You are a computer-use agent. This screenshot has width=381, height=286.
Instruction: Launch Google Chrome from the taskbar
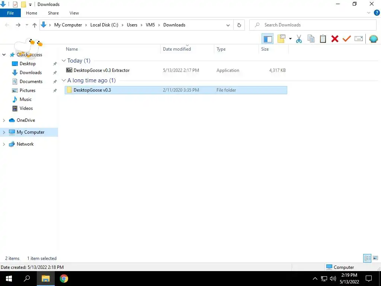(64, 279)
